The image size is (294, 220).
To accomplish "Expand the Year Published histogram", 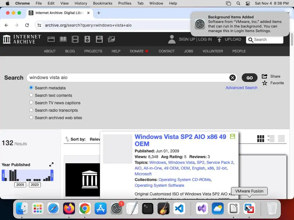I will click(x=51, y=164).
